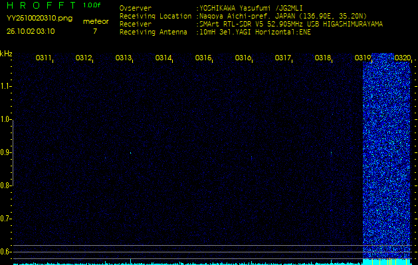Screen dimensions: 418x265
Task: Click the Receiving Location label
Action: pos(156,16)
